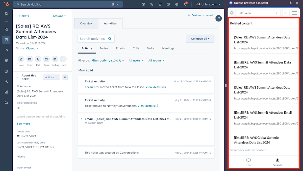Open the Marketplace icon in the top bar

(160, 4)
